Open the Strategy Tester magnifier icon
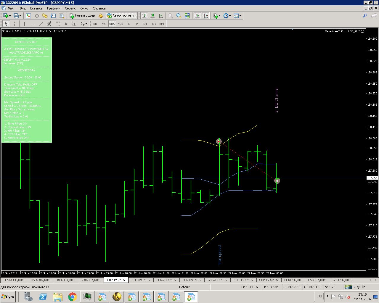 pyautogui.click(x=62, y=16)
